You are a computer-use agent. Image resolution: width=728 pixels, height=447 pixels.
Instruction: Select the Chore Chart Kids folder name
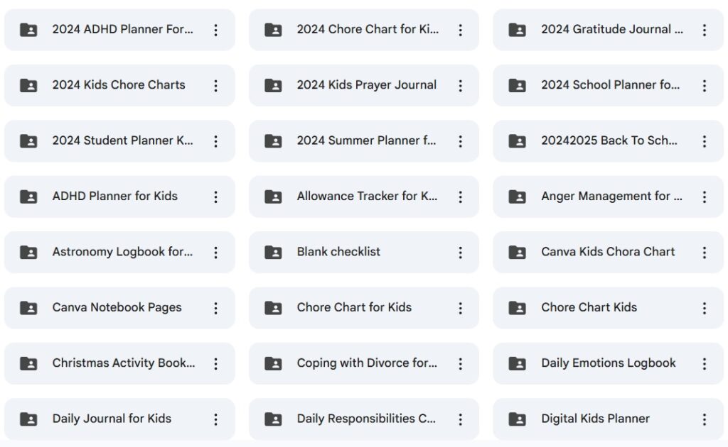[589, 307]
